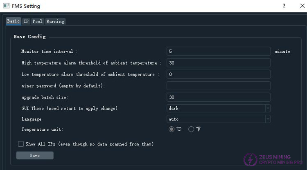Click the Monitor time interval field
Image resolution: width=307 pixels, height=170 pixels.
(219, 51)
